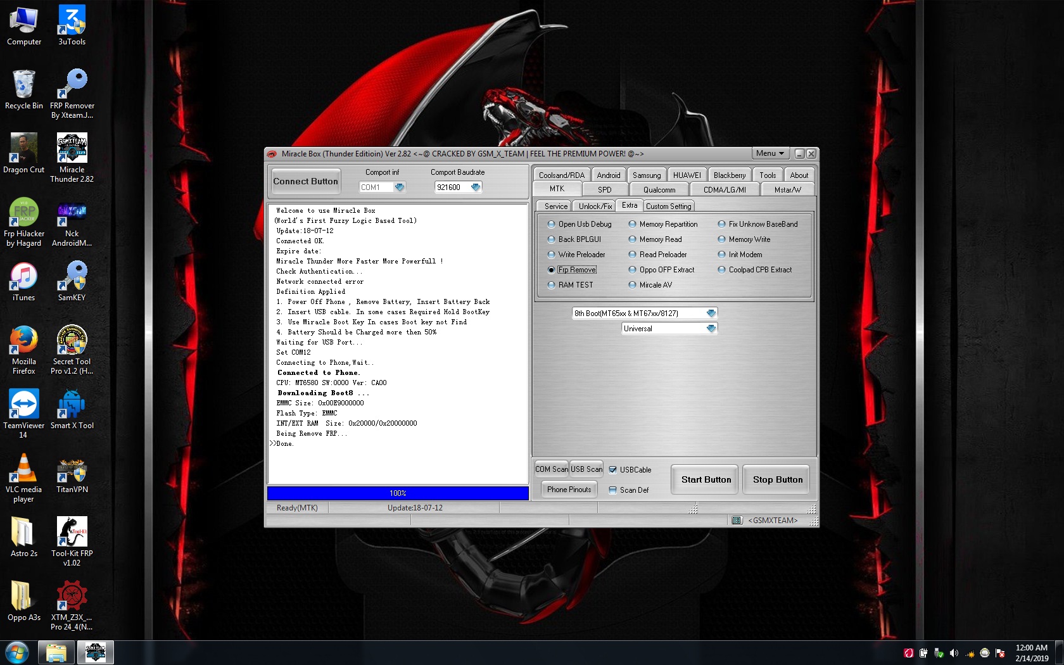This screenshot has width=1064, height=665.
Task: Expand the Comport Baudrate 921600 dropdown
Action: point(475,187)
